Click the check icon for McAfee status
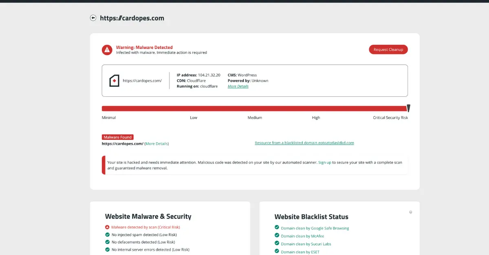The image size is (489, 255). click(277, 235)
